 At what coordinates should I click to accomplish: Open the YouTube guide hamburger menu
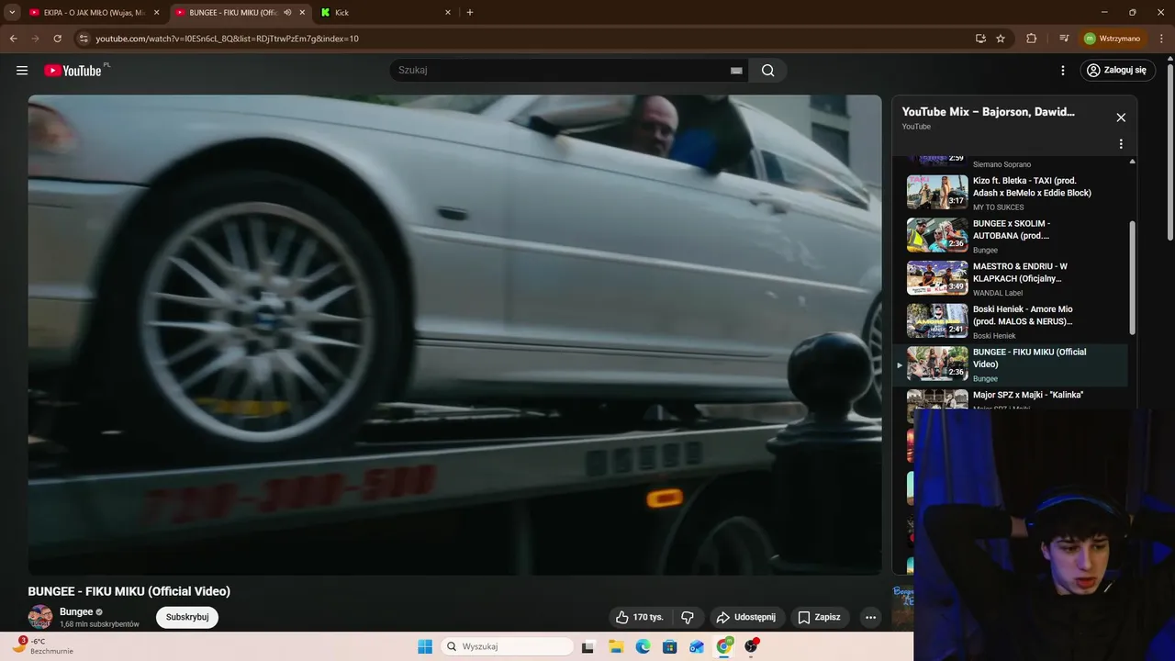pos(22,71)
